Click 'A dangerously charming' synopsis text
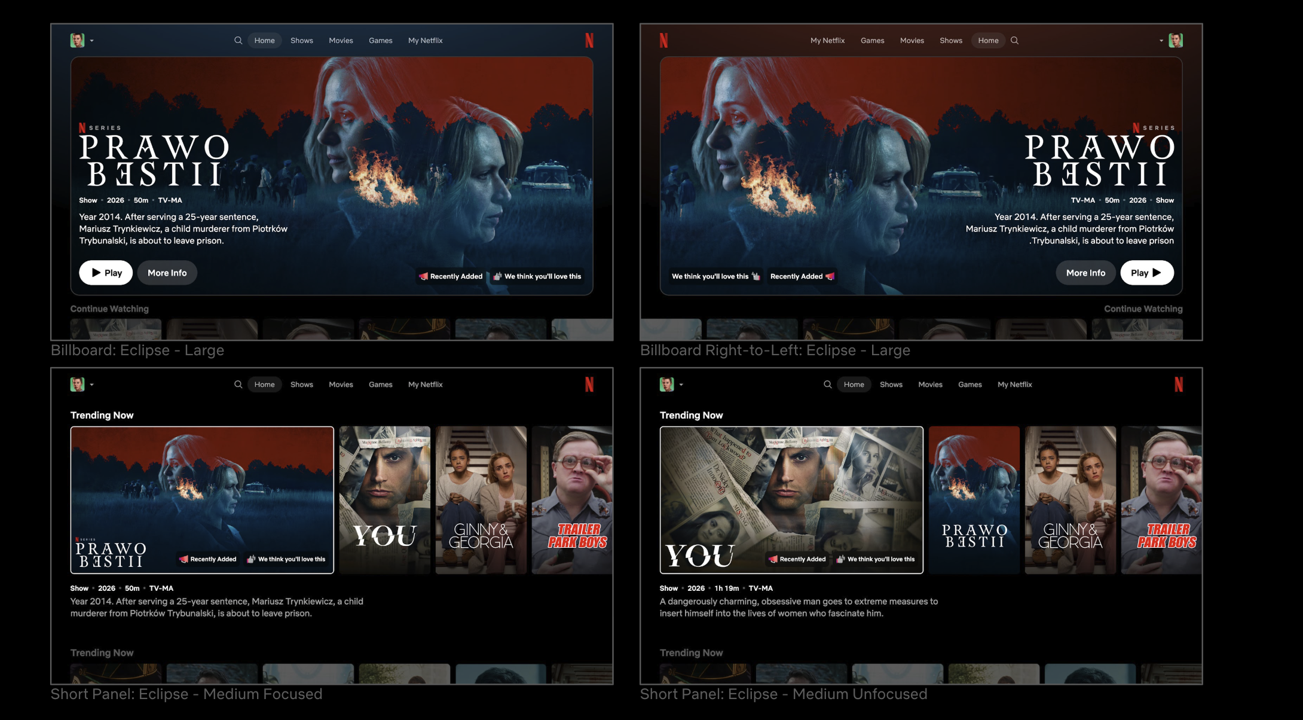The width and height of the screenshot is (1303, 720). pyautogui.click(x=799, y=608)
